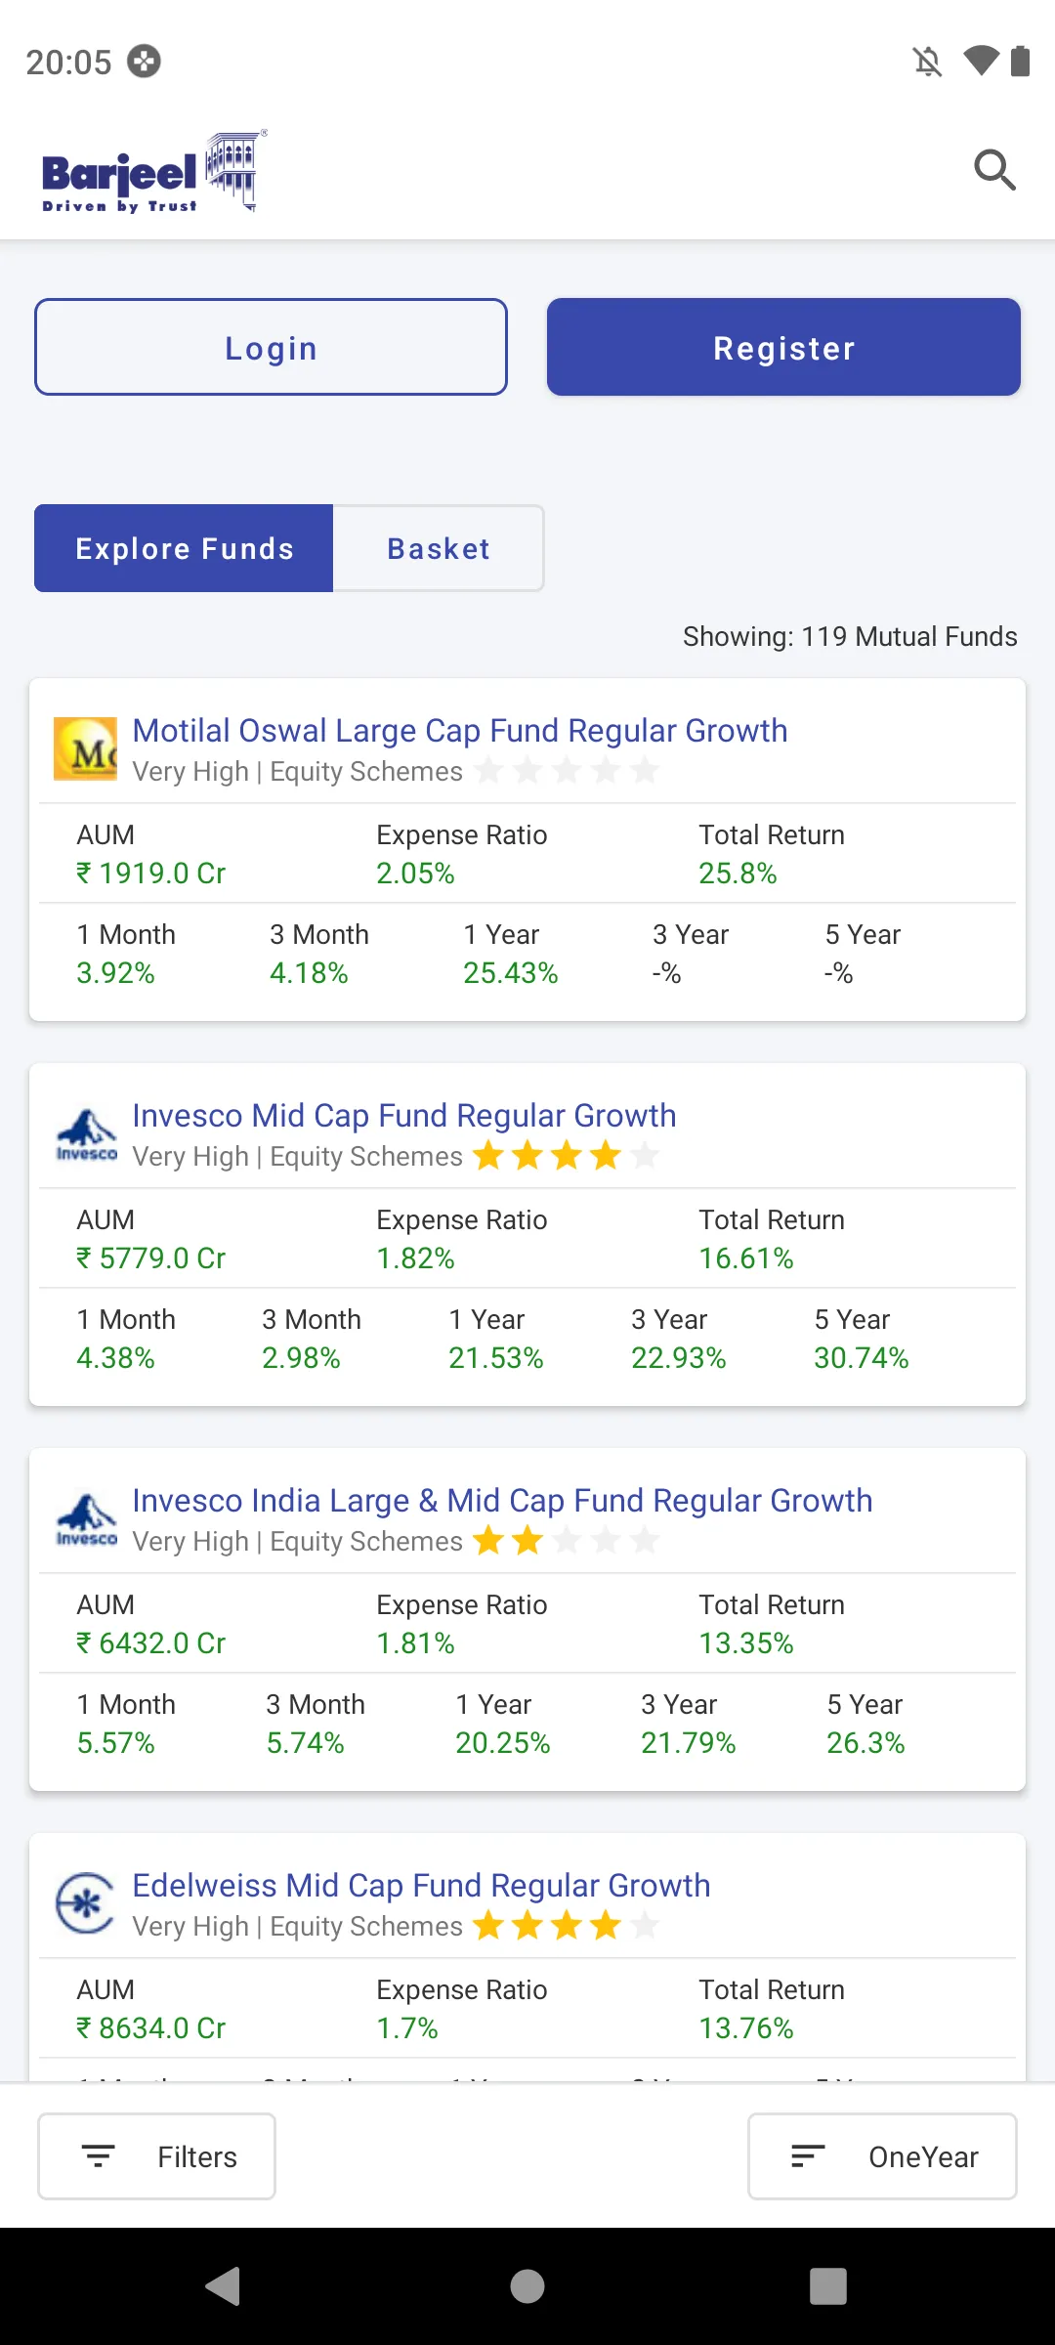Tap the Invesco Mid Cap fund logo
This screenshot has width=1055, height=2345.
pyautogui.click(x=86, y=1134)
